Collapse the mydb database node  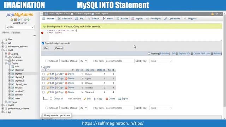pyautogui.click(x=2, y=50)
